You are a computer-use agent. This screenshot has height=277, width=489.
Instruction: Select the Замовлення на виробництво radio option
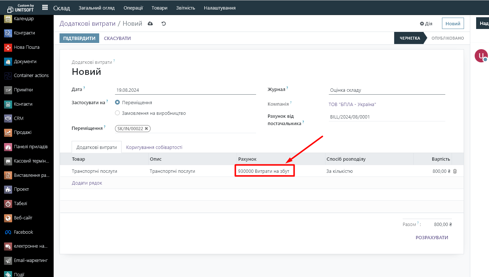tap(118, 113)
